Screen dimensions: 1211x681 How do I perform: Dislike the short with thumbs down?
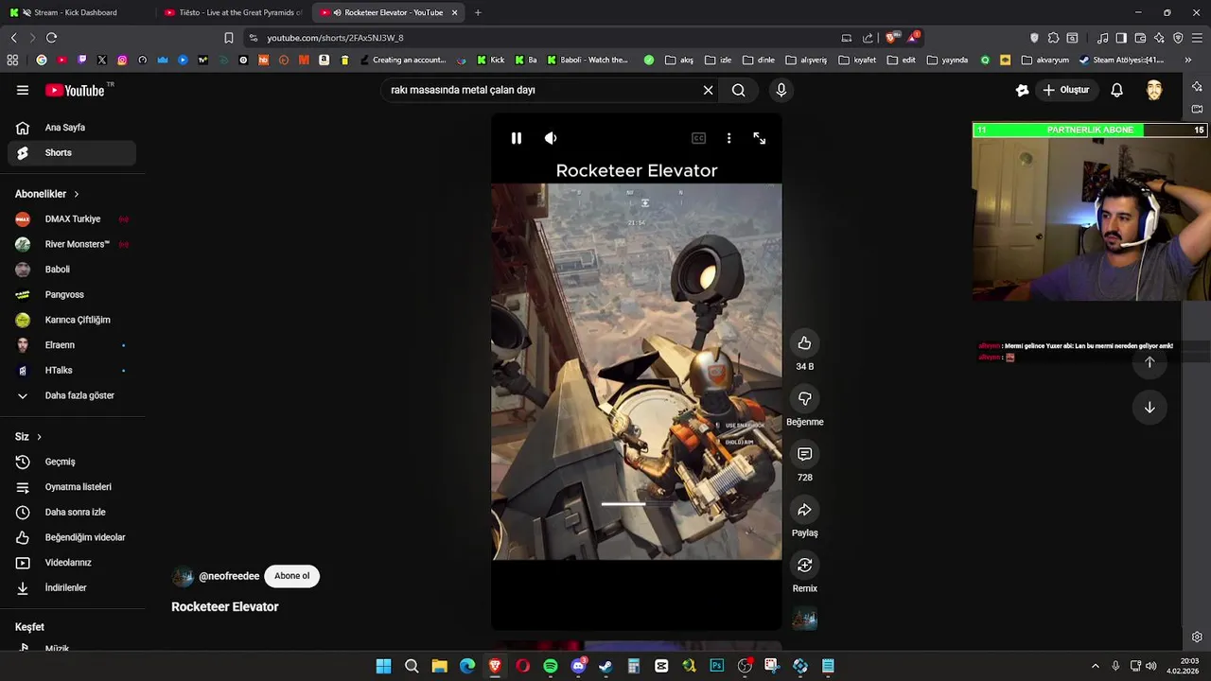(x=804, y=399)
